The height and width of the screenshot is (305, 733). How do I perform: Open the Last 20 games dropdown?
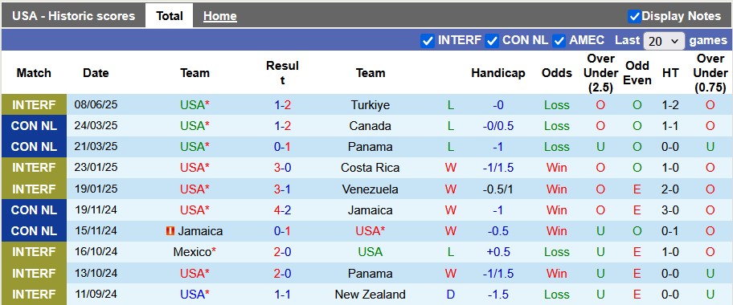click(x=664, y=41)
